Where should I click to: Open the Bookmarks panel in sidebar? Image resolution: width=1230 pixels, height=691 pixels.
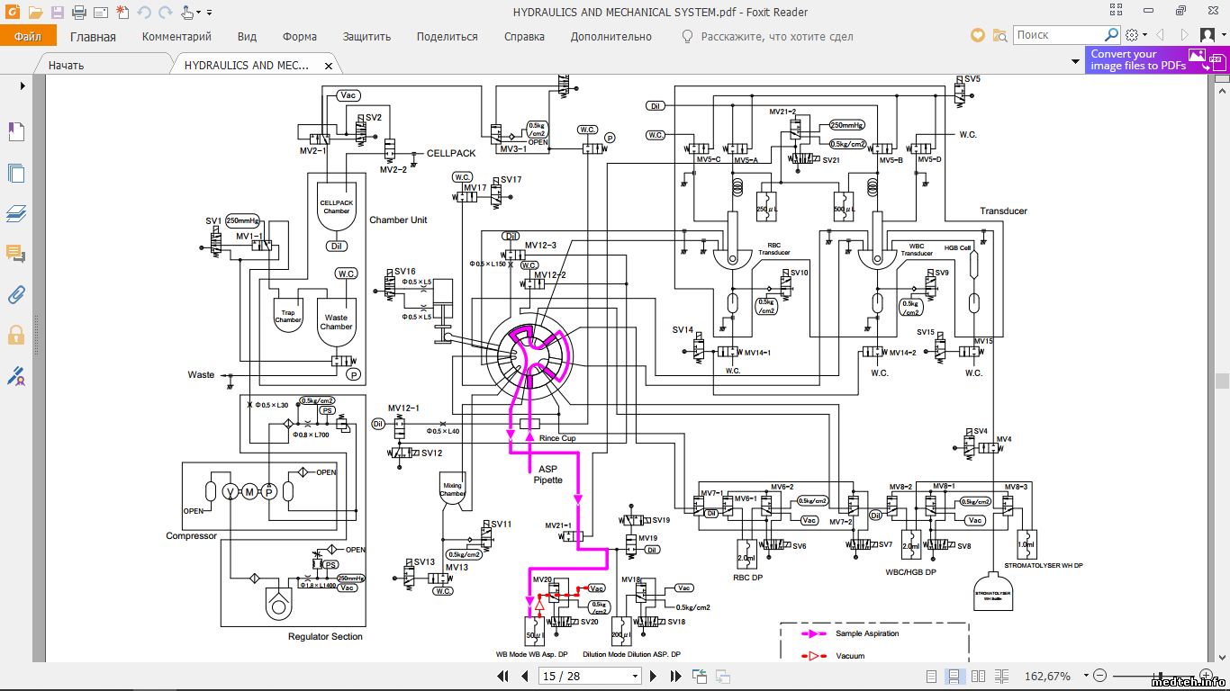pyautogui.click(x=16, y=132)
